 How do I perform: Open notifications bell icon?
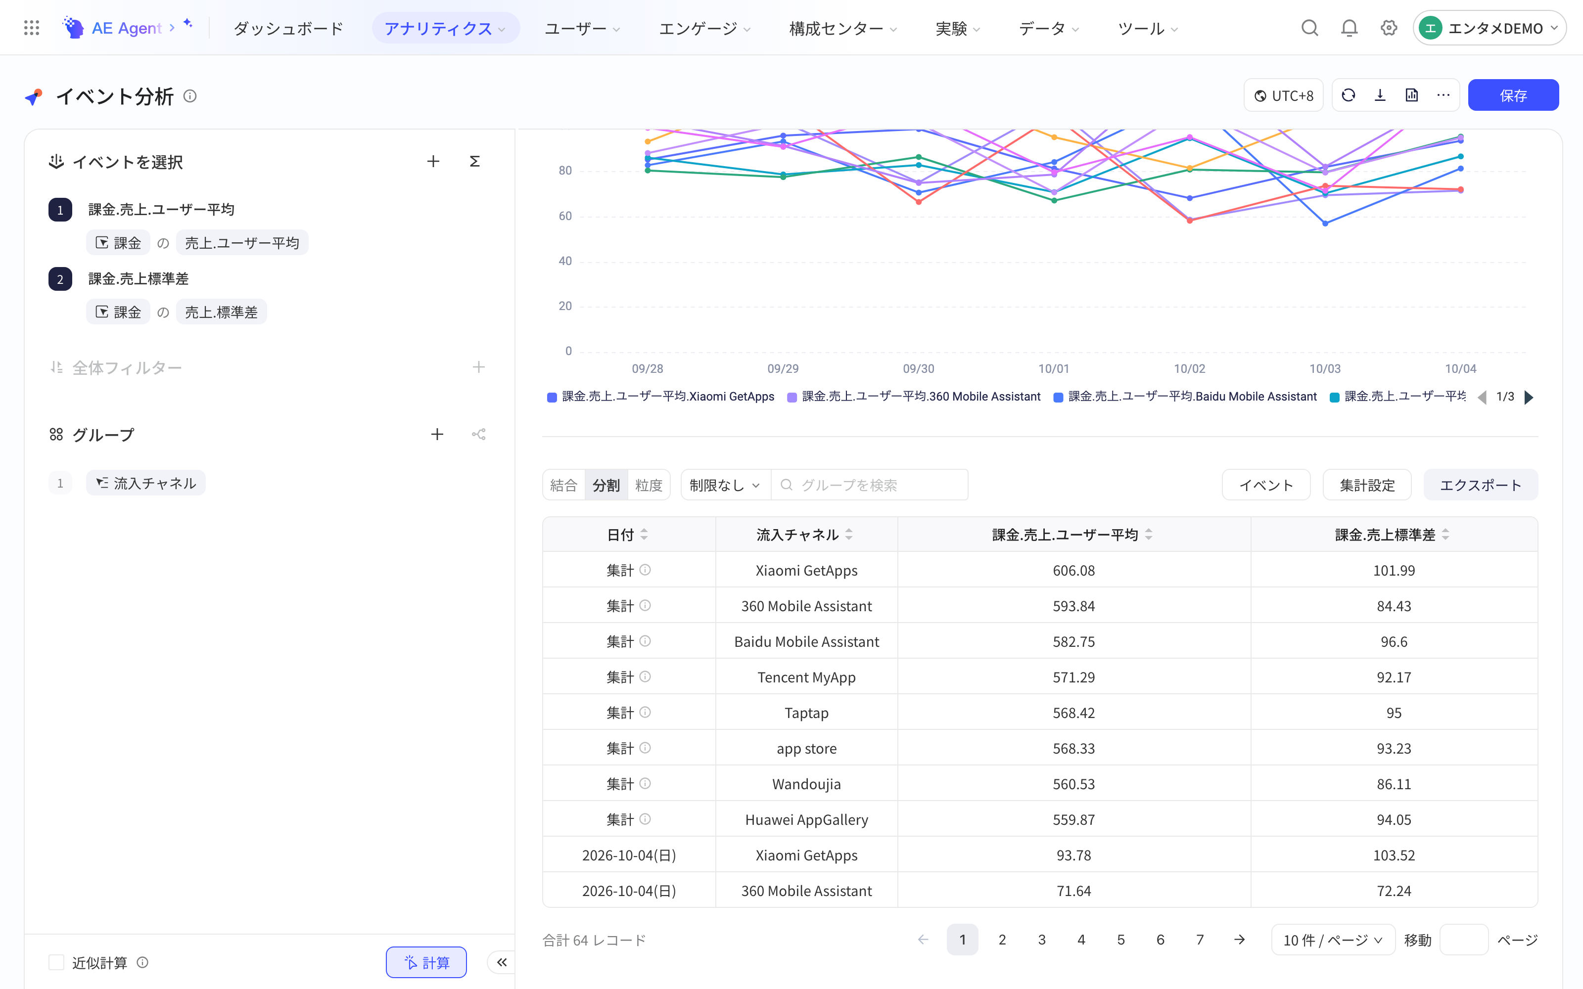[1349, 28]
